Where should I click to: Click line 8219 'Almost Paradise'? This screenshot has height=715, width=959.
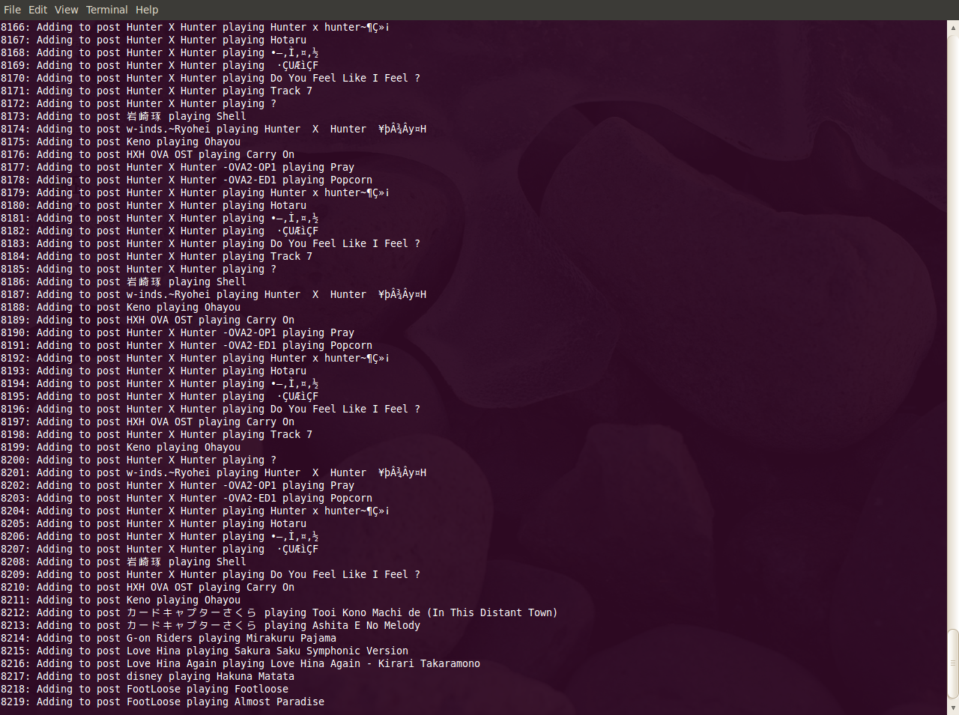click(x=279, y=702)
